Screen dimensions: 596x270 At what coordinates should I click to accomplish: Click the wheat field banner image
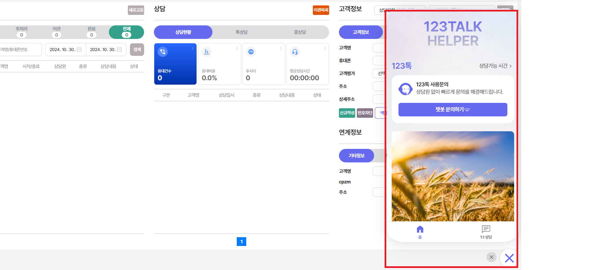pyautogui.click(x=453, y=176)
